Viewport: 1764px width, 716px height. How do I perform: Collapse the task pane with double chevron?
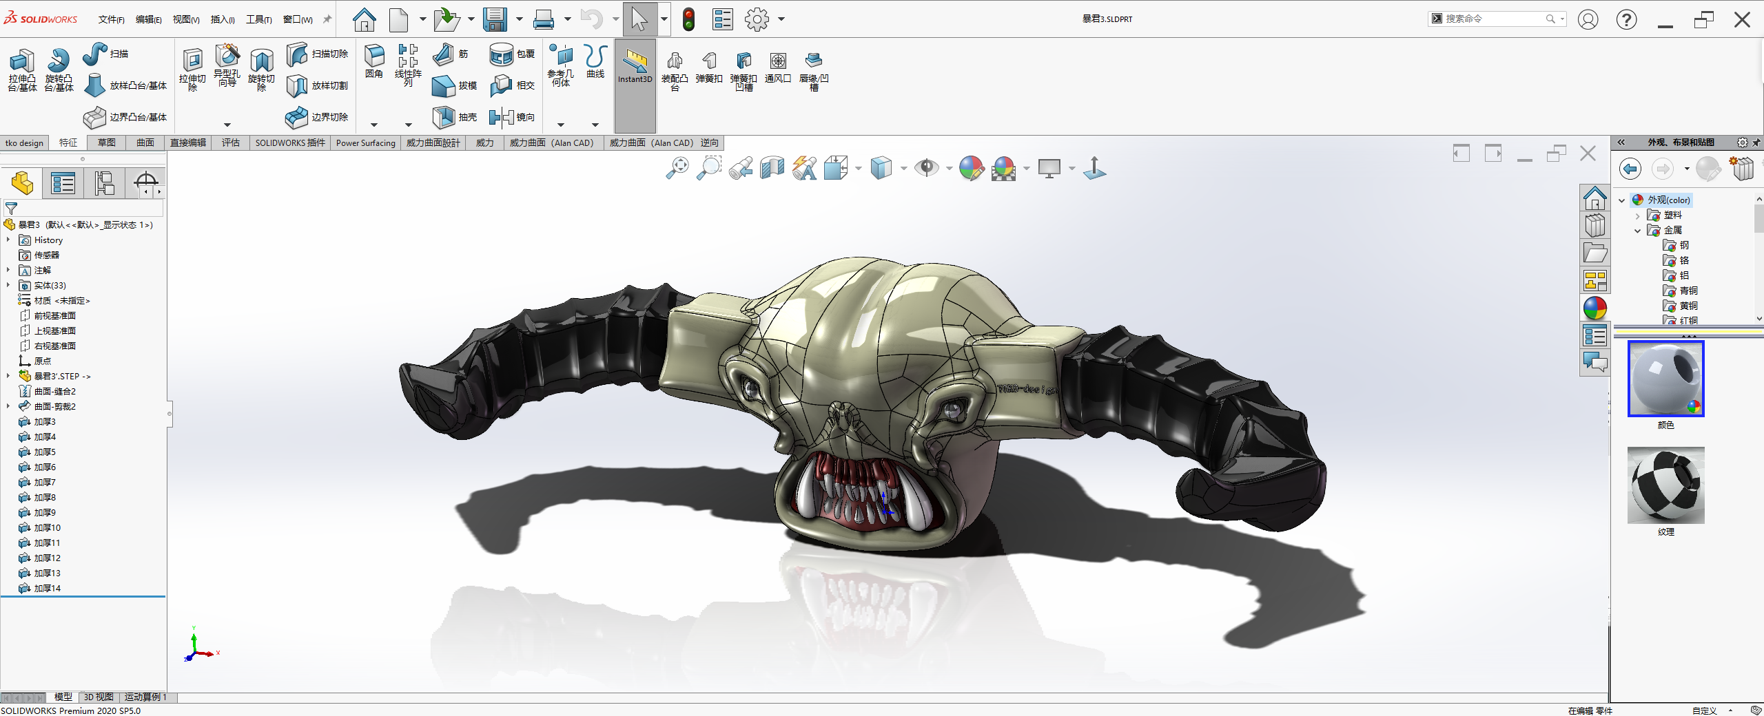1621,143
